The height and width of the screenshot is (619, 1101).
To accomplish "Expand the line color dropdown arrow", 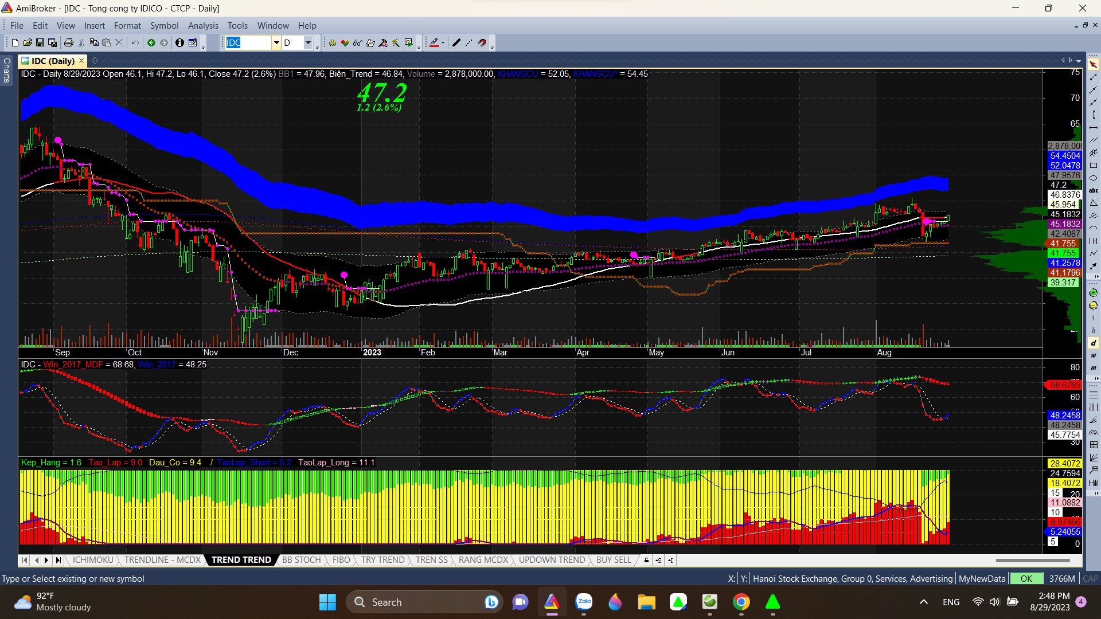I will click(443, 42).
